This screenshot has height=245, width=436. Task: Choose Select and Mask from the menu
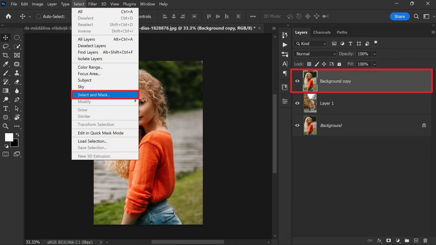(93, 95)
